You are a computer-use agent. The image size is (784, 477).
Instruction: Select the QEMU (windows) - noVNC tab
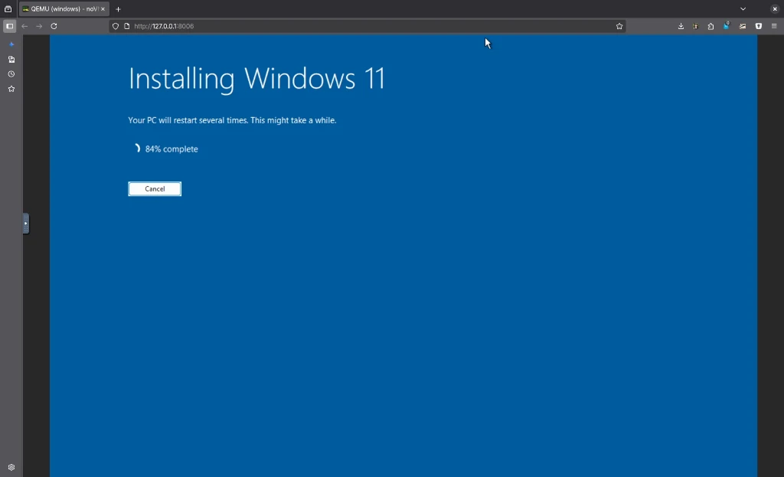pos(64,9)
